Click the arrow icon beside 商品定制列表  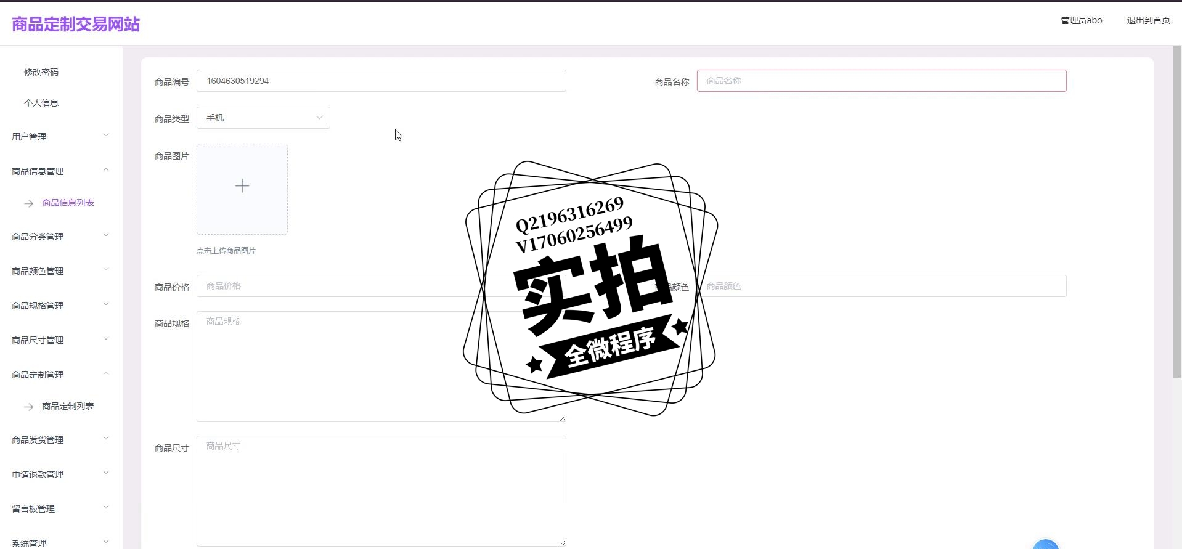[x=28, y=407]
